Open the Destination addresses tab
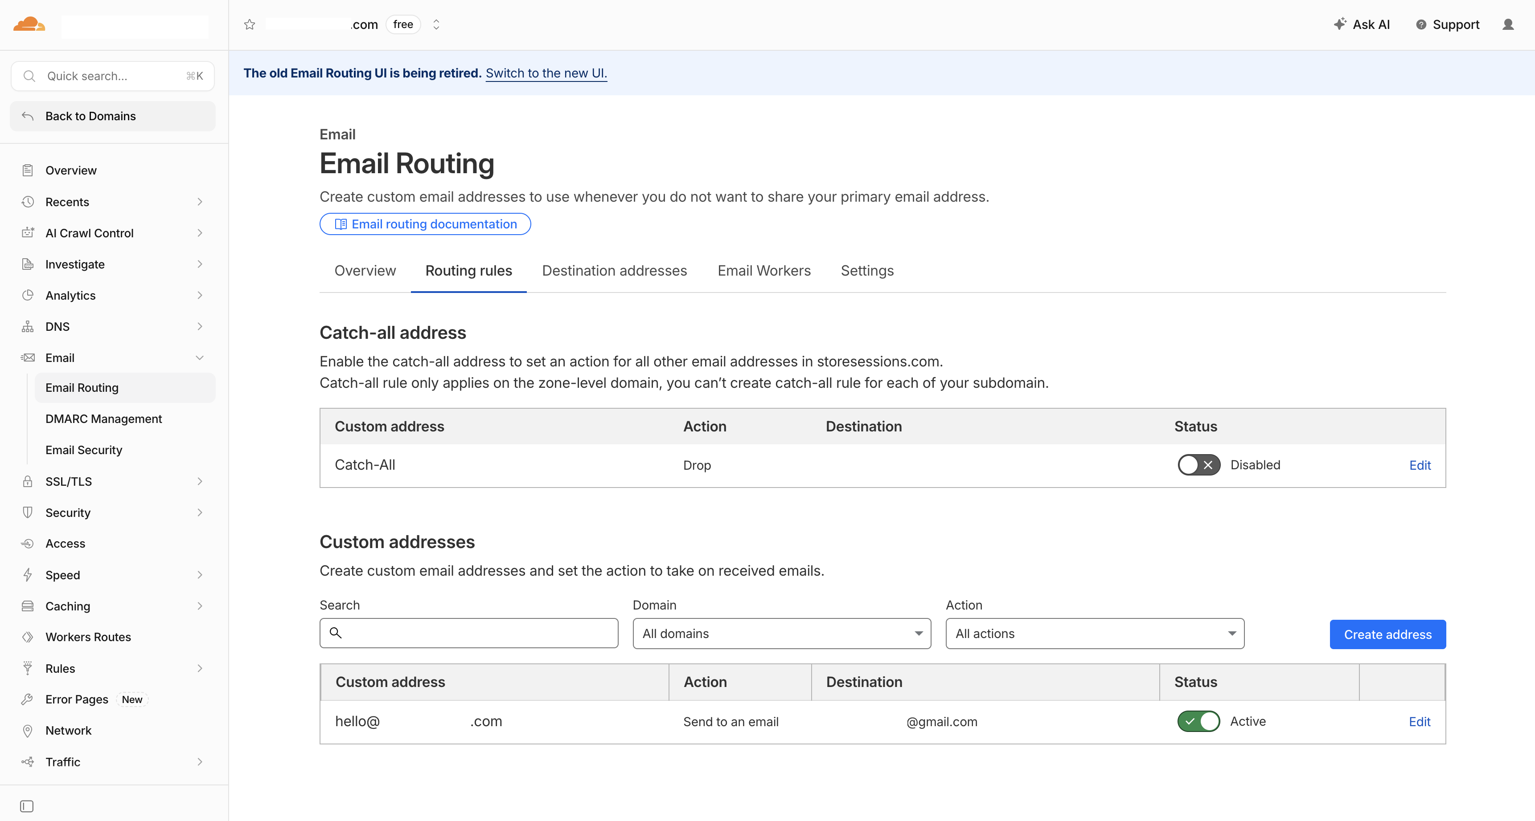Viewport: 1535px width, 821px height. click(614, 271)
